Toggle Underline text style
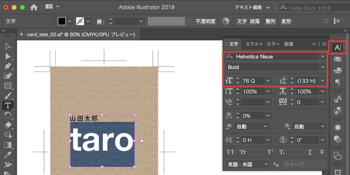The image size is (350, 175). coord(310,152)
